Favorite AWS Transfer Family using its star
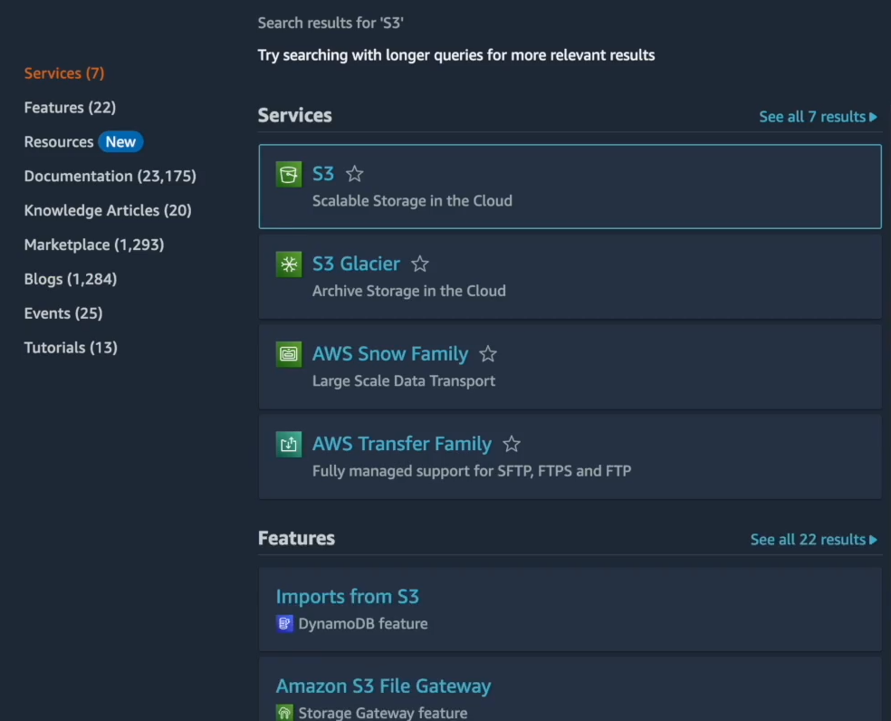 click(x=512, y=444)
